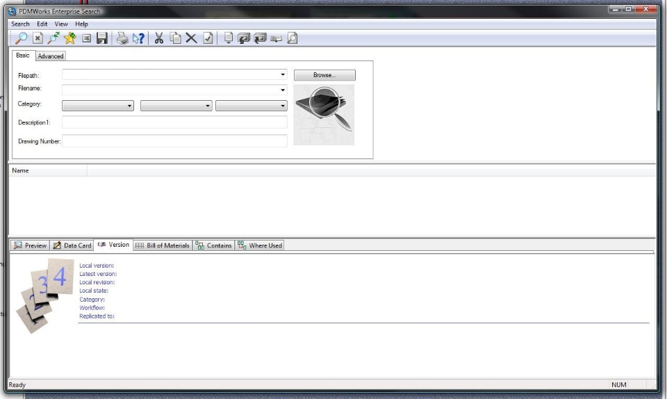Click the magnifier search graphic beside Browse
The height and width of the screenshot is (399, 667).
324,115
